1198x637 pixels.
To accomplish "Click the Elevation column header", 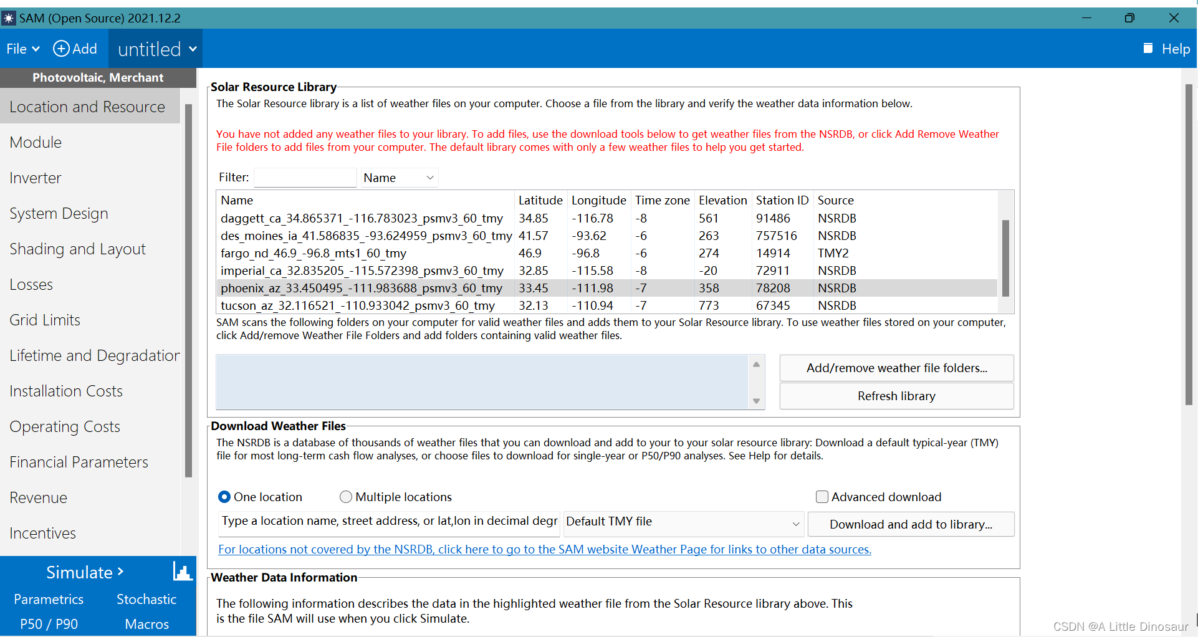I will (x=723, y=200).
